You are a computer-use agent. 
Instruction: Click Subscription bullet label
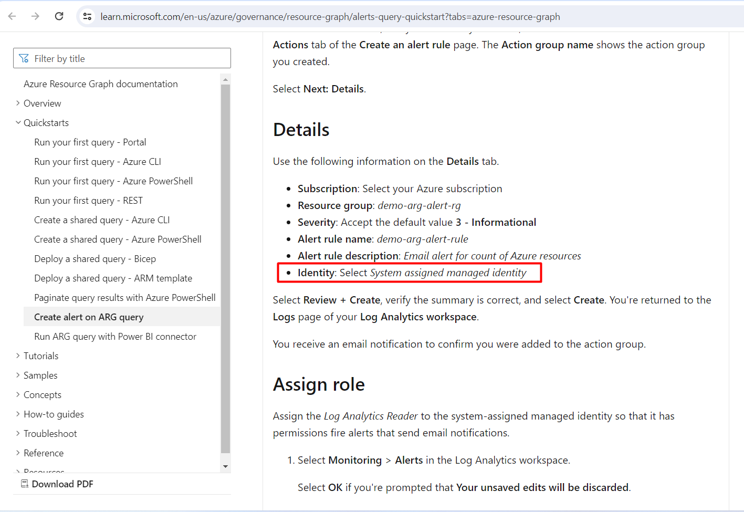tap(327, 189)
